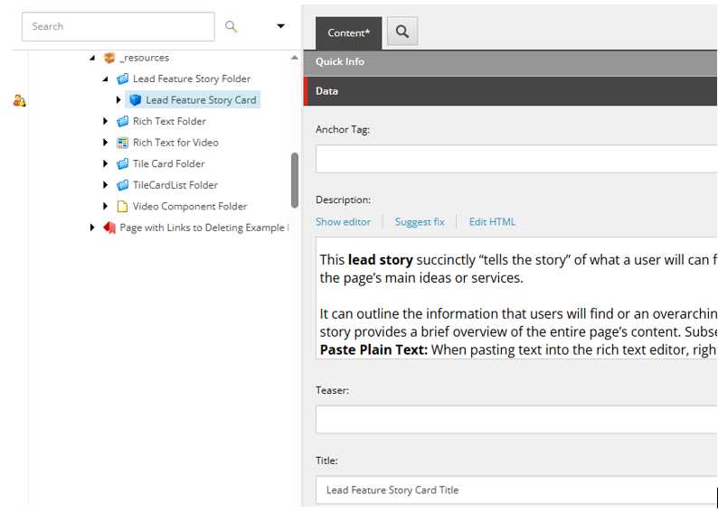
Task: Click the Edit HTML link
Action: (492, 222)
